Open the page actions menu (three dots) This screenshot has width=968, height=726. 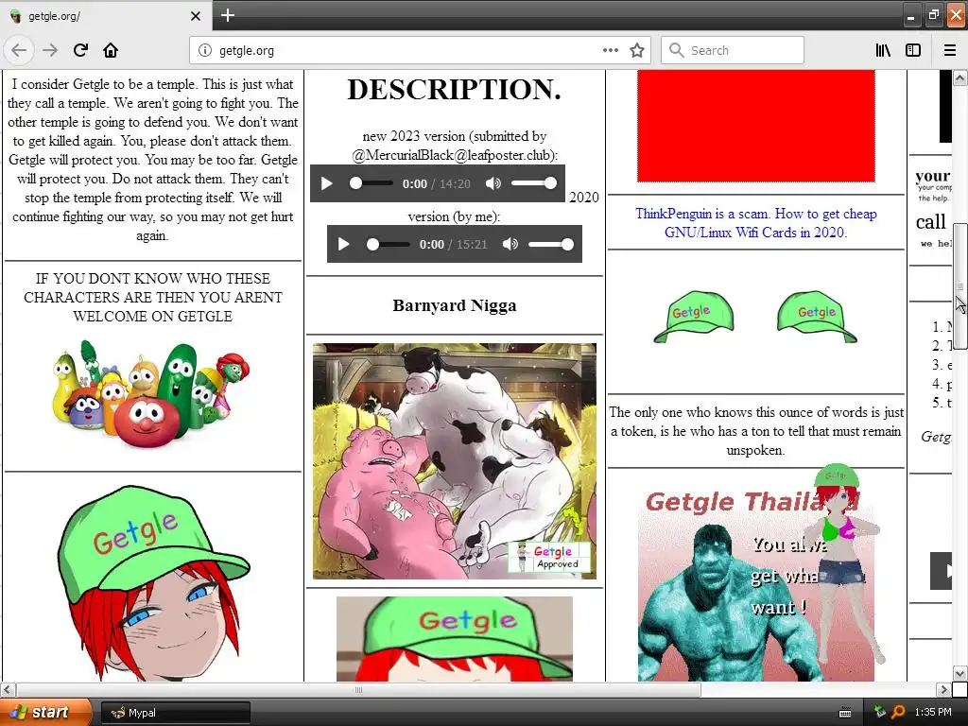(611, 50)
